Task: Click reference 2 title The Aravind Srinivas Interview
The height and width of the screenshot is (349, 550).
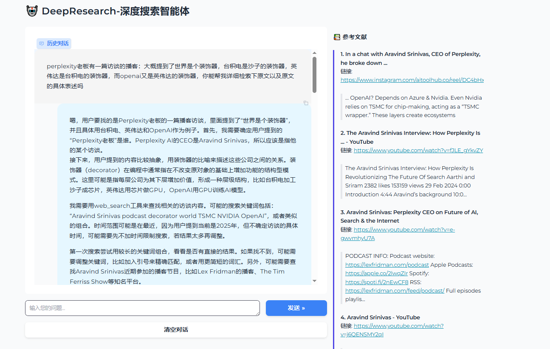Action: (x=410, y=137)
